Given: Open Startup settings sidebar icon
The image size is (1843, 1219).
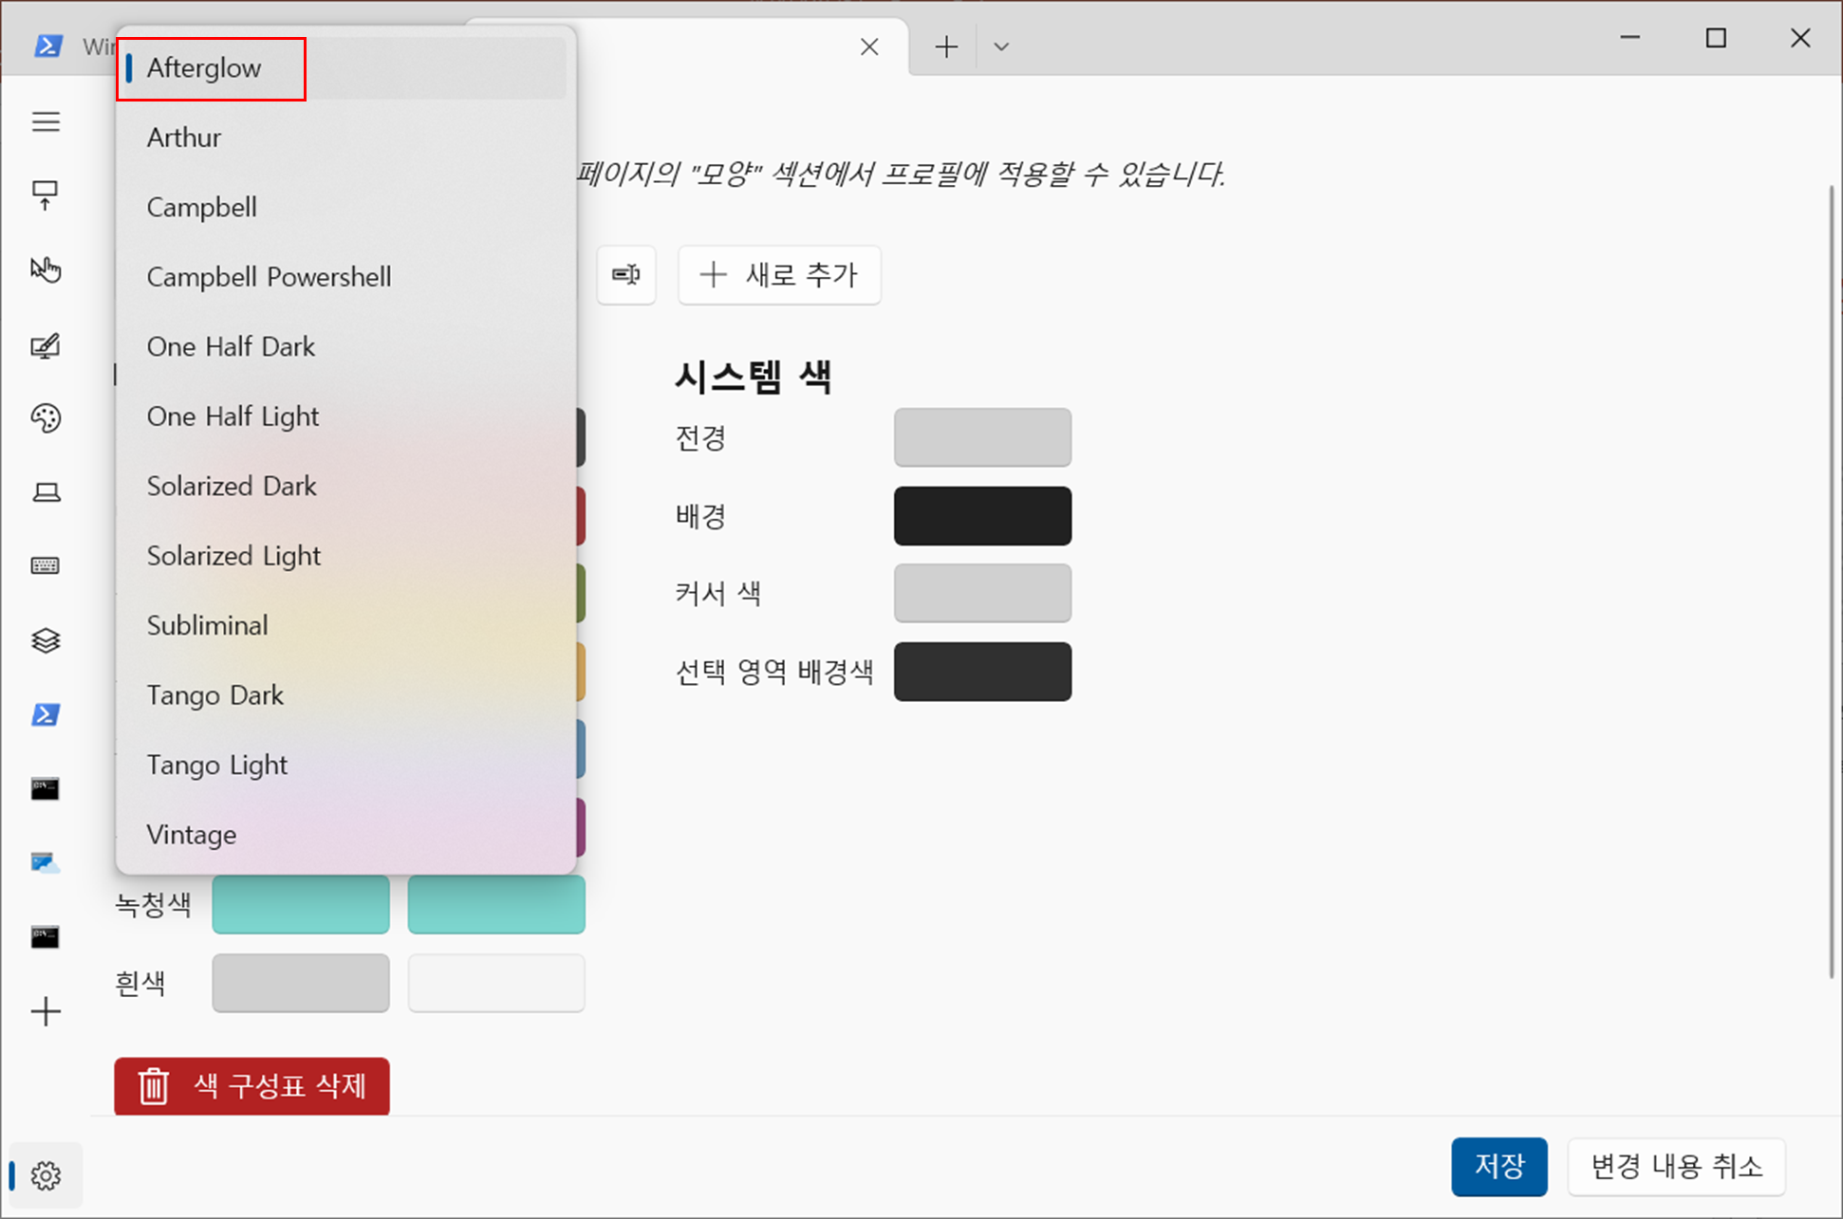Looking at the screenshot, I should (46, 195).
